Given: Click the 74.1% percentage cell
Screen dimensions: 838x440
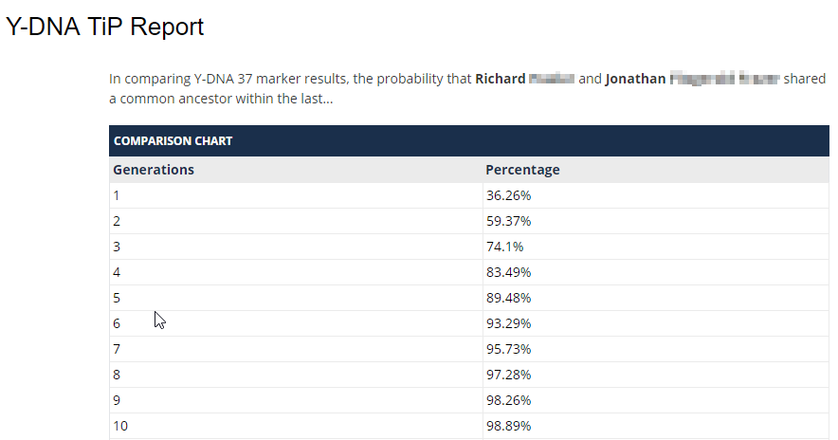Looking at the screenshot, I should click(x=504, y=247).
